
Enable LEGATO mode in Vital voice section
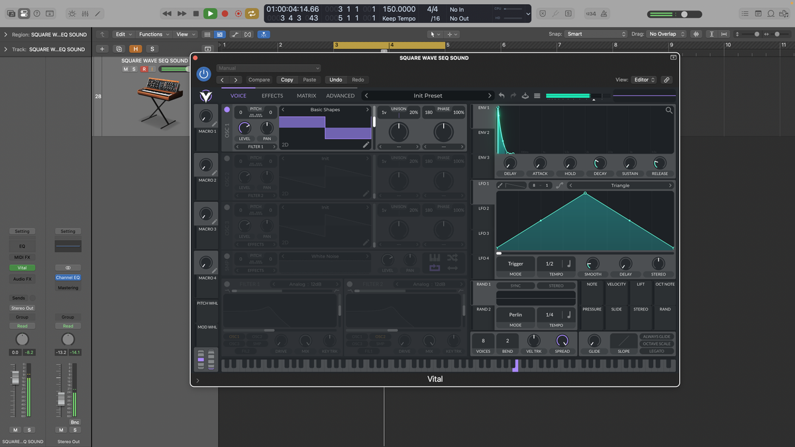(x=657, y=352)
